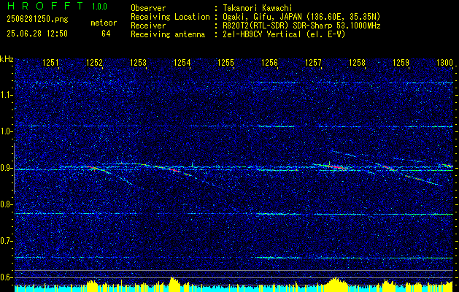Click the Receiving antenna 2el-HB9CV text

click(284, 34)
